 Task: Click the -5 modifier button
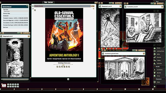18,87
